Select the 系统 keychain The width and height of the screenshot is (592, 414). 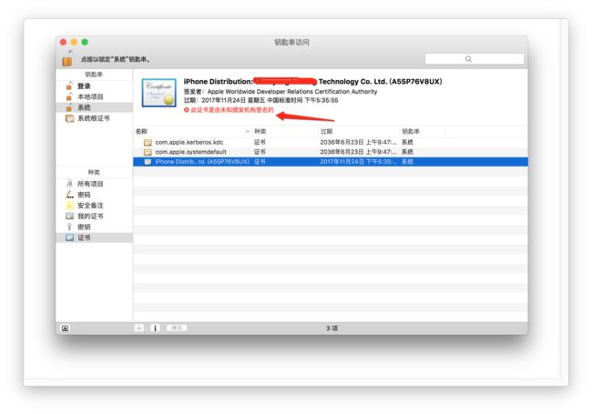click(94, 107)
